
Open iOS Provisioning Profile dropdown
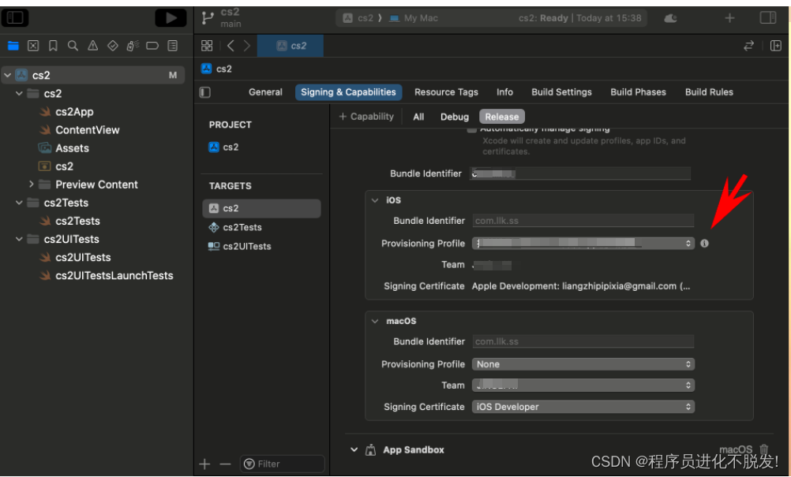coord(583,244)
